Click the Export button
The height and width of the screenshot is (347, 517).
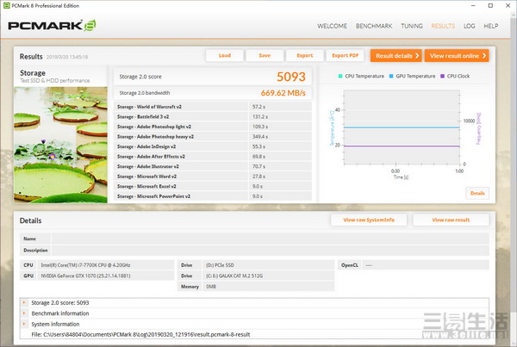305,55
